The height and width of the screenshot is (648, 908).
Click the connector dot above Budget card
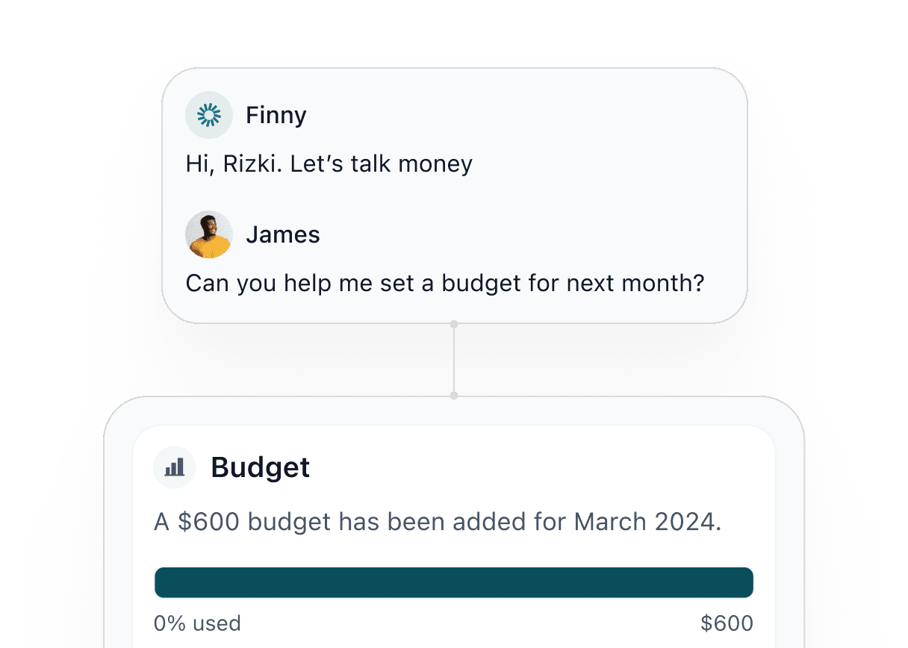point(454,395)
